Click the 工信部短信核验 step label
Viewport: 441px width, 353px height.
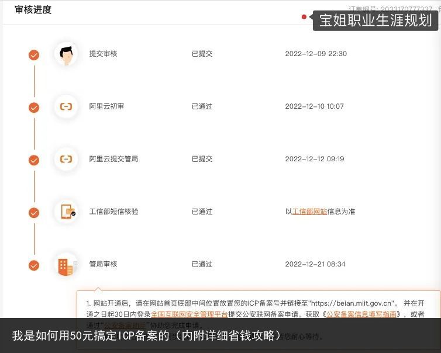[x=113, y=212]
